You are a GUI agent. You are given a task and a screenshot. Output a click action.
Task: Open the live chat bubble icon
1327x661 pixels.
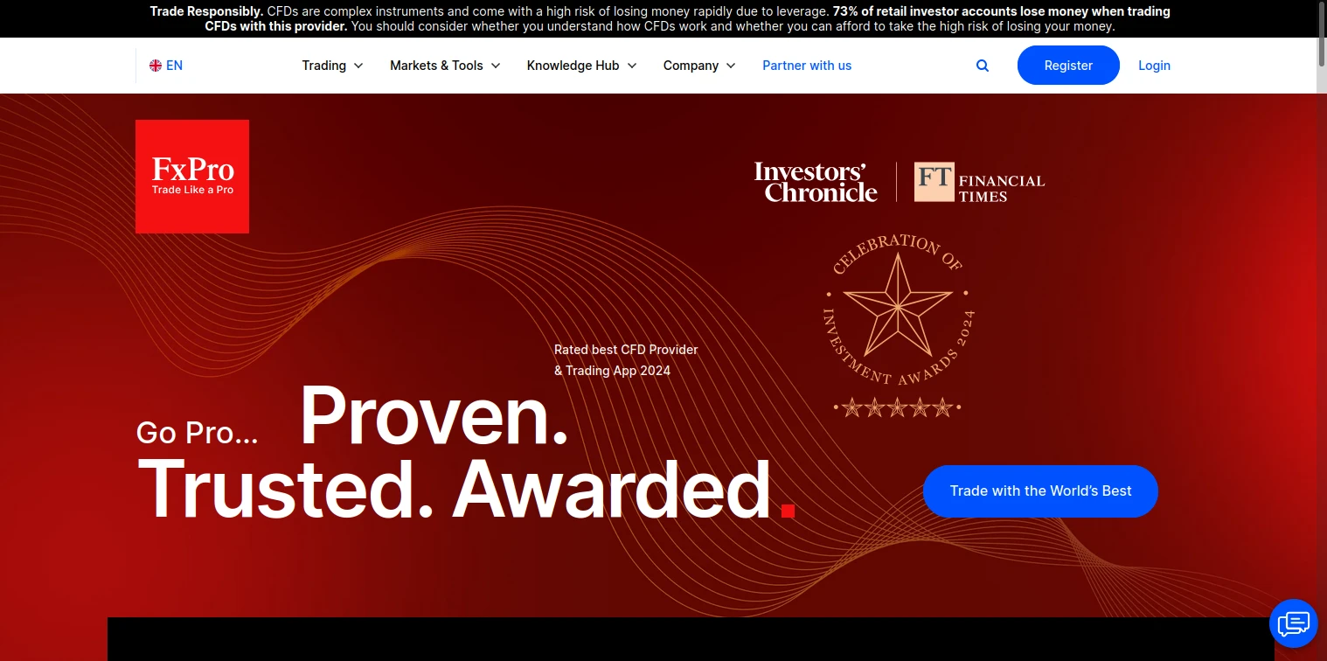point(1294,623)
